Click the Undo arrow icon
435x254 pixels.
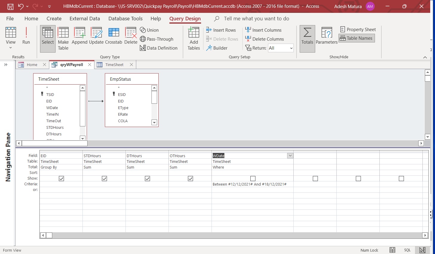pyautogui.click(x=20, y=6)
